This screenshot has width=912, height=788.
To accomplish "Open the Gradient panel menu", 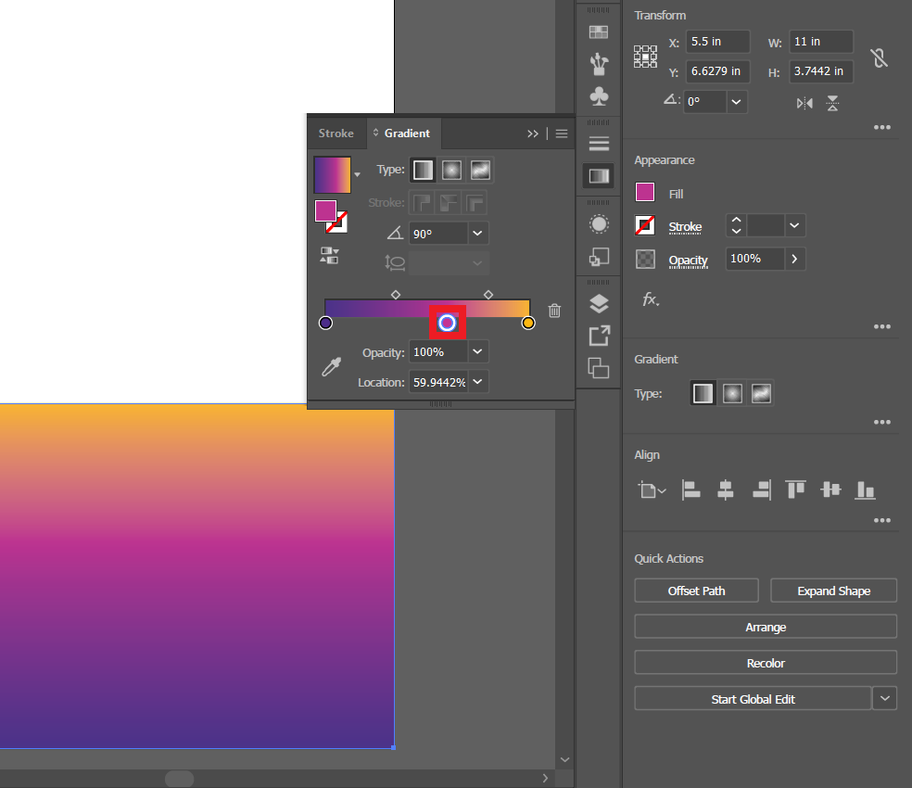I will click(561, 133).
